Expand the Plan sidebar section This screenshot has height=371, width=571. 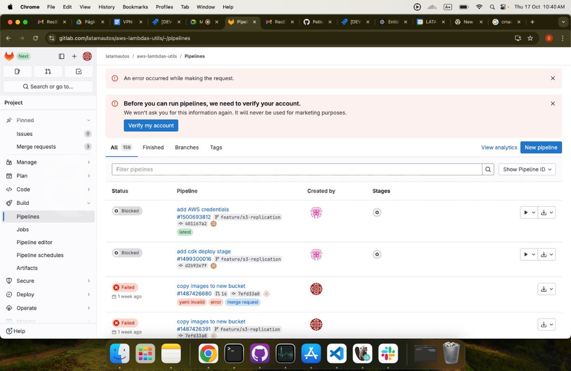pos(48,176)
